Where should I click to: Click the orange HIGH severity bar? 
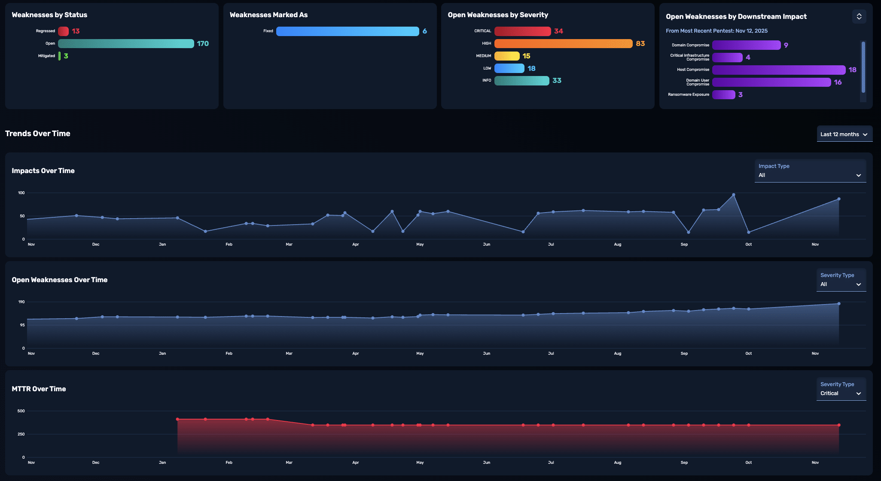[563, 43]
